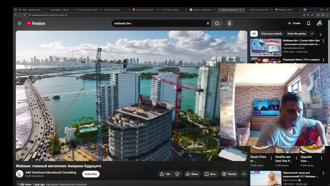
Task: Open options menu for Идеальный город video
Action: click(x=323, y=173)
